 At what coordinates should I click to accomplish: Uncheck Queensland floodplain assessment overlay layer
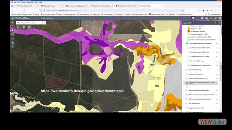click(187, 83)
